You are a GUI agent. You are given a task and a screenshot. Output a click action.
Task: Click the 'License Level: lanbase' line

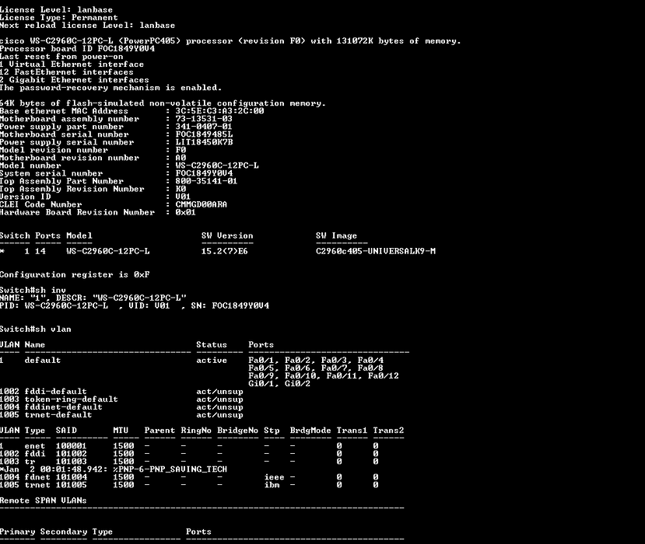(56, 10)
